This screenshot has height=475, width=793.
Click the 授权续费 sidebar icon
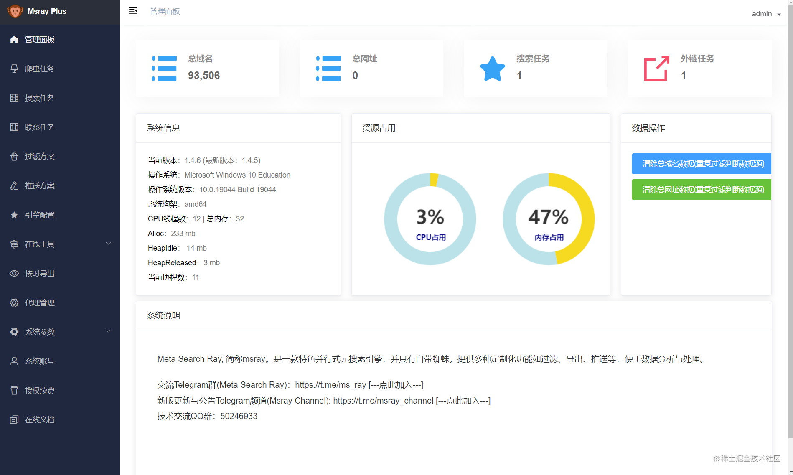pos(14,390)
